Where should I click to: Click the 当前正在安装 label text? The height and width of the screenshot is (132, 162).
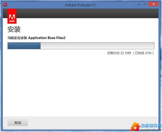[x=17, y=38]
